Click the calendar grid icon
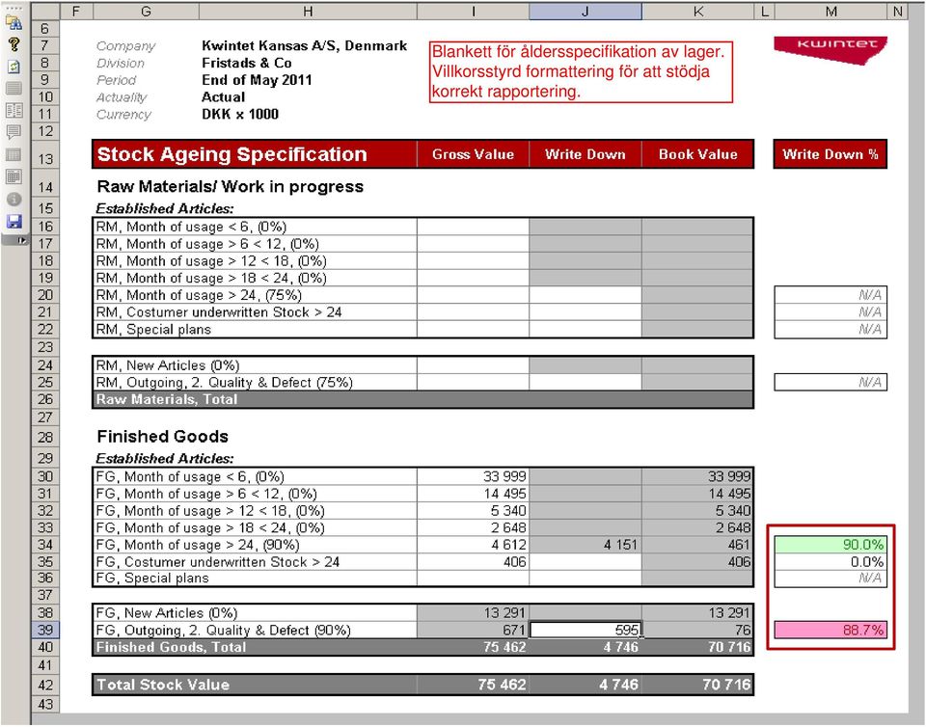 [14, 176]
